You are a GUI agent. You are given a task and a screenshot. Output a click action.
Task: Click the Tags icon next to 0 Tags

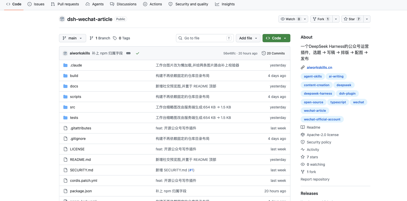[115, 38]
